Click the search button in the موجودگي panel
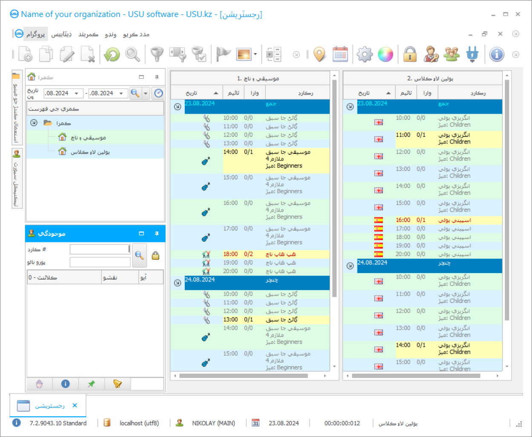The image size is (532, 437). [139, 255]
